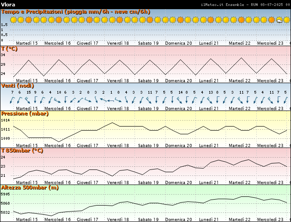
Task: Click the ilMeteo.it Ensemble RUN header text
Action: pos(245,5)
